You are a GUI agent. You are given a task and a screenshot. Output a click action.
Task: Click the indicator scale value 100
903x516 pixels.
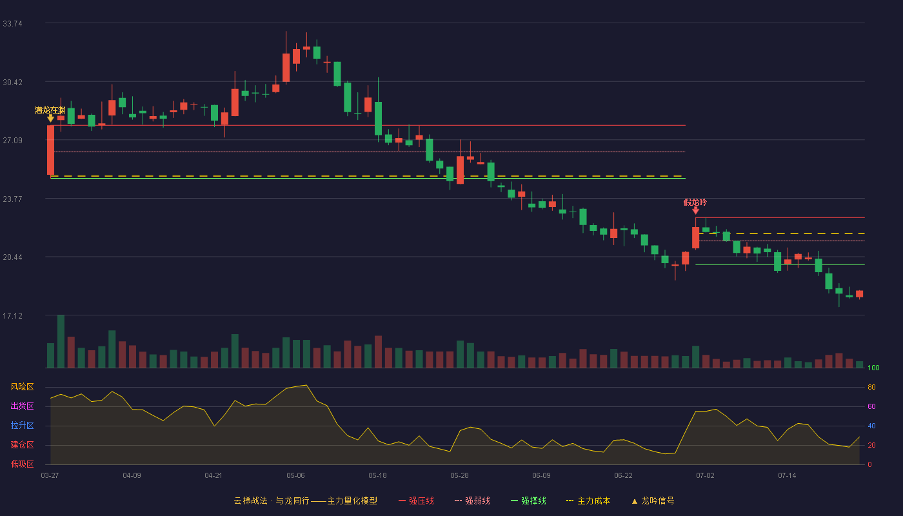click(873, 368)
